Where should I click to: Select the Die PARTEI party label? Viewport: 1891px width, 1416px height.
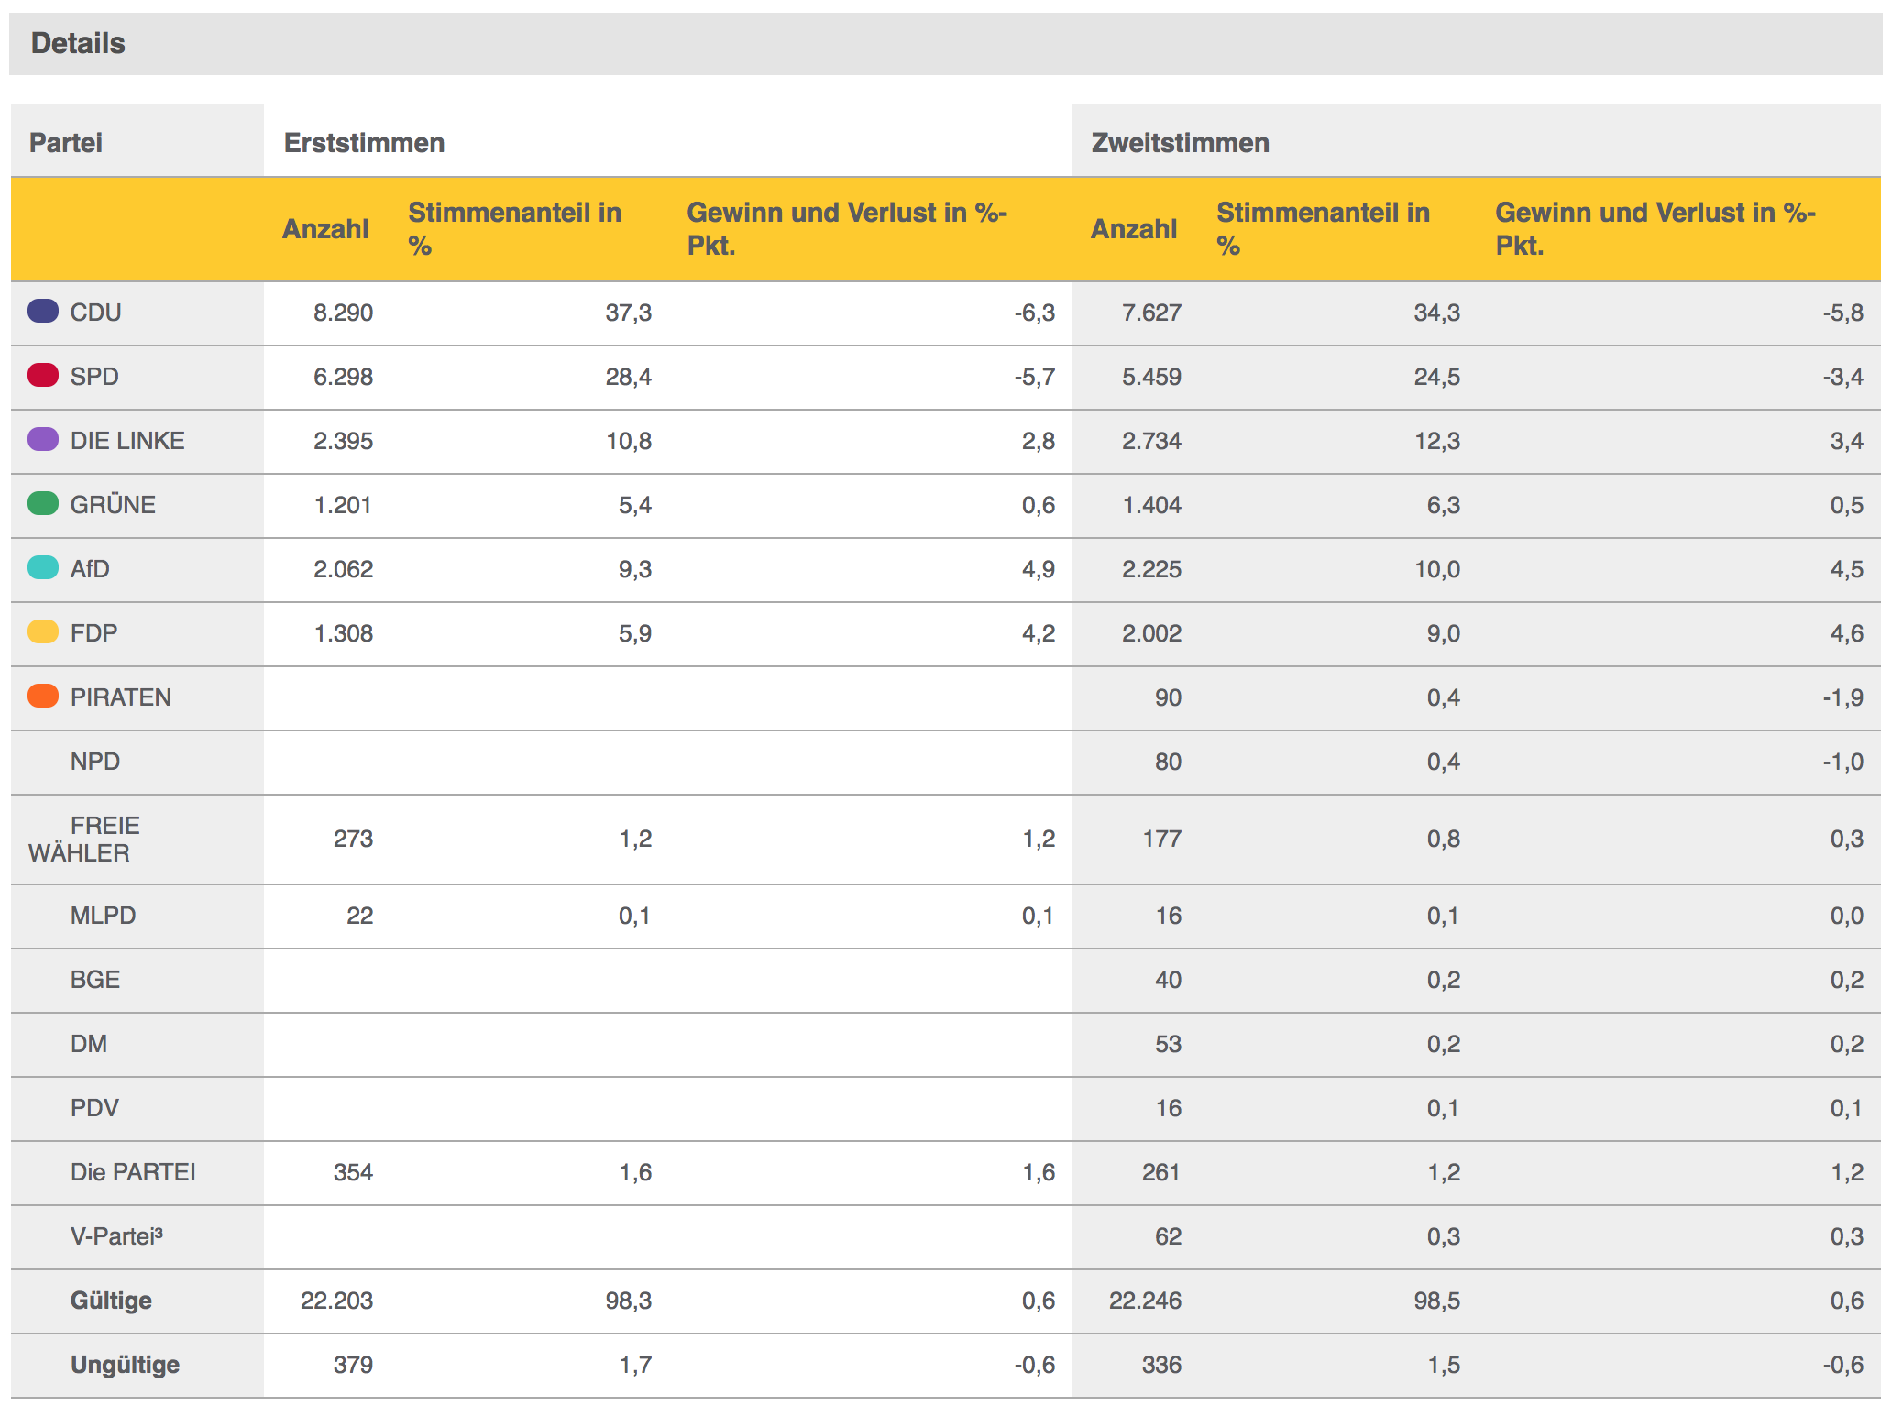(133, 1172)
